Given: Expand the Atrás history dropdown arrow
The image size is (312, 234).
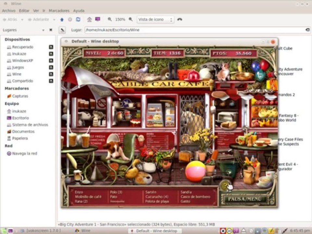Looking at the screenshot, I should pos(22,19).
